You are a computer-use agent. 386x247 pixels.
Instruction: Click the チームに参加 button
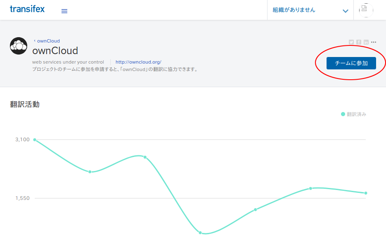coord(351,63)
